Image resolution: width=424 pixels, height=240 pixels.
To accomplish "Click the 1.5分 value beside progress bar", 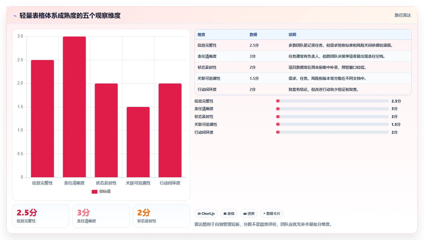I will [396, 125].
